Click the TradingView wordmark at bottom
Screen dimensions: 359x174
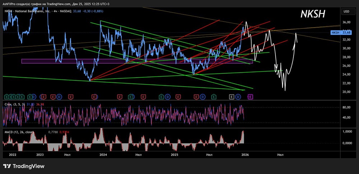tap(28, 166)
